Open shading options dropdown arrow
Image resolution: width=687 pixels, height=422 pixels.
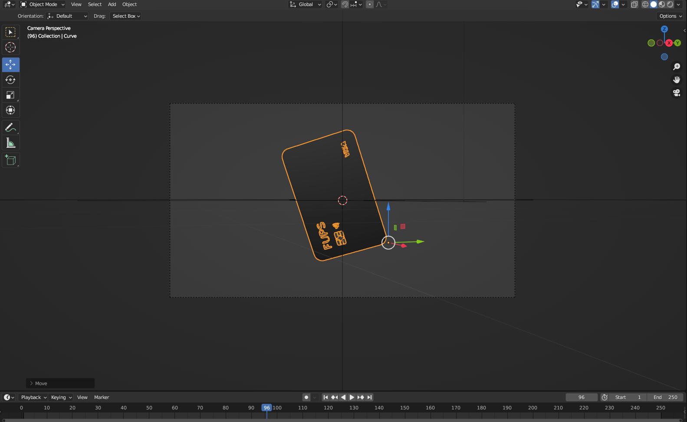click(x=679, y=4)
